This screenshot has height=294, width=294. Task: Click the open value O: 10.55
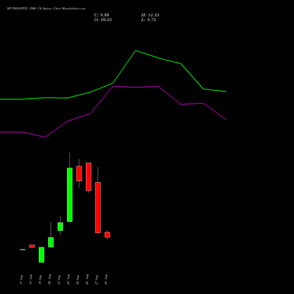click(103, 20)
